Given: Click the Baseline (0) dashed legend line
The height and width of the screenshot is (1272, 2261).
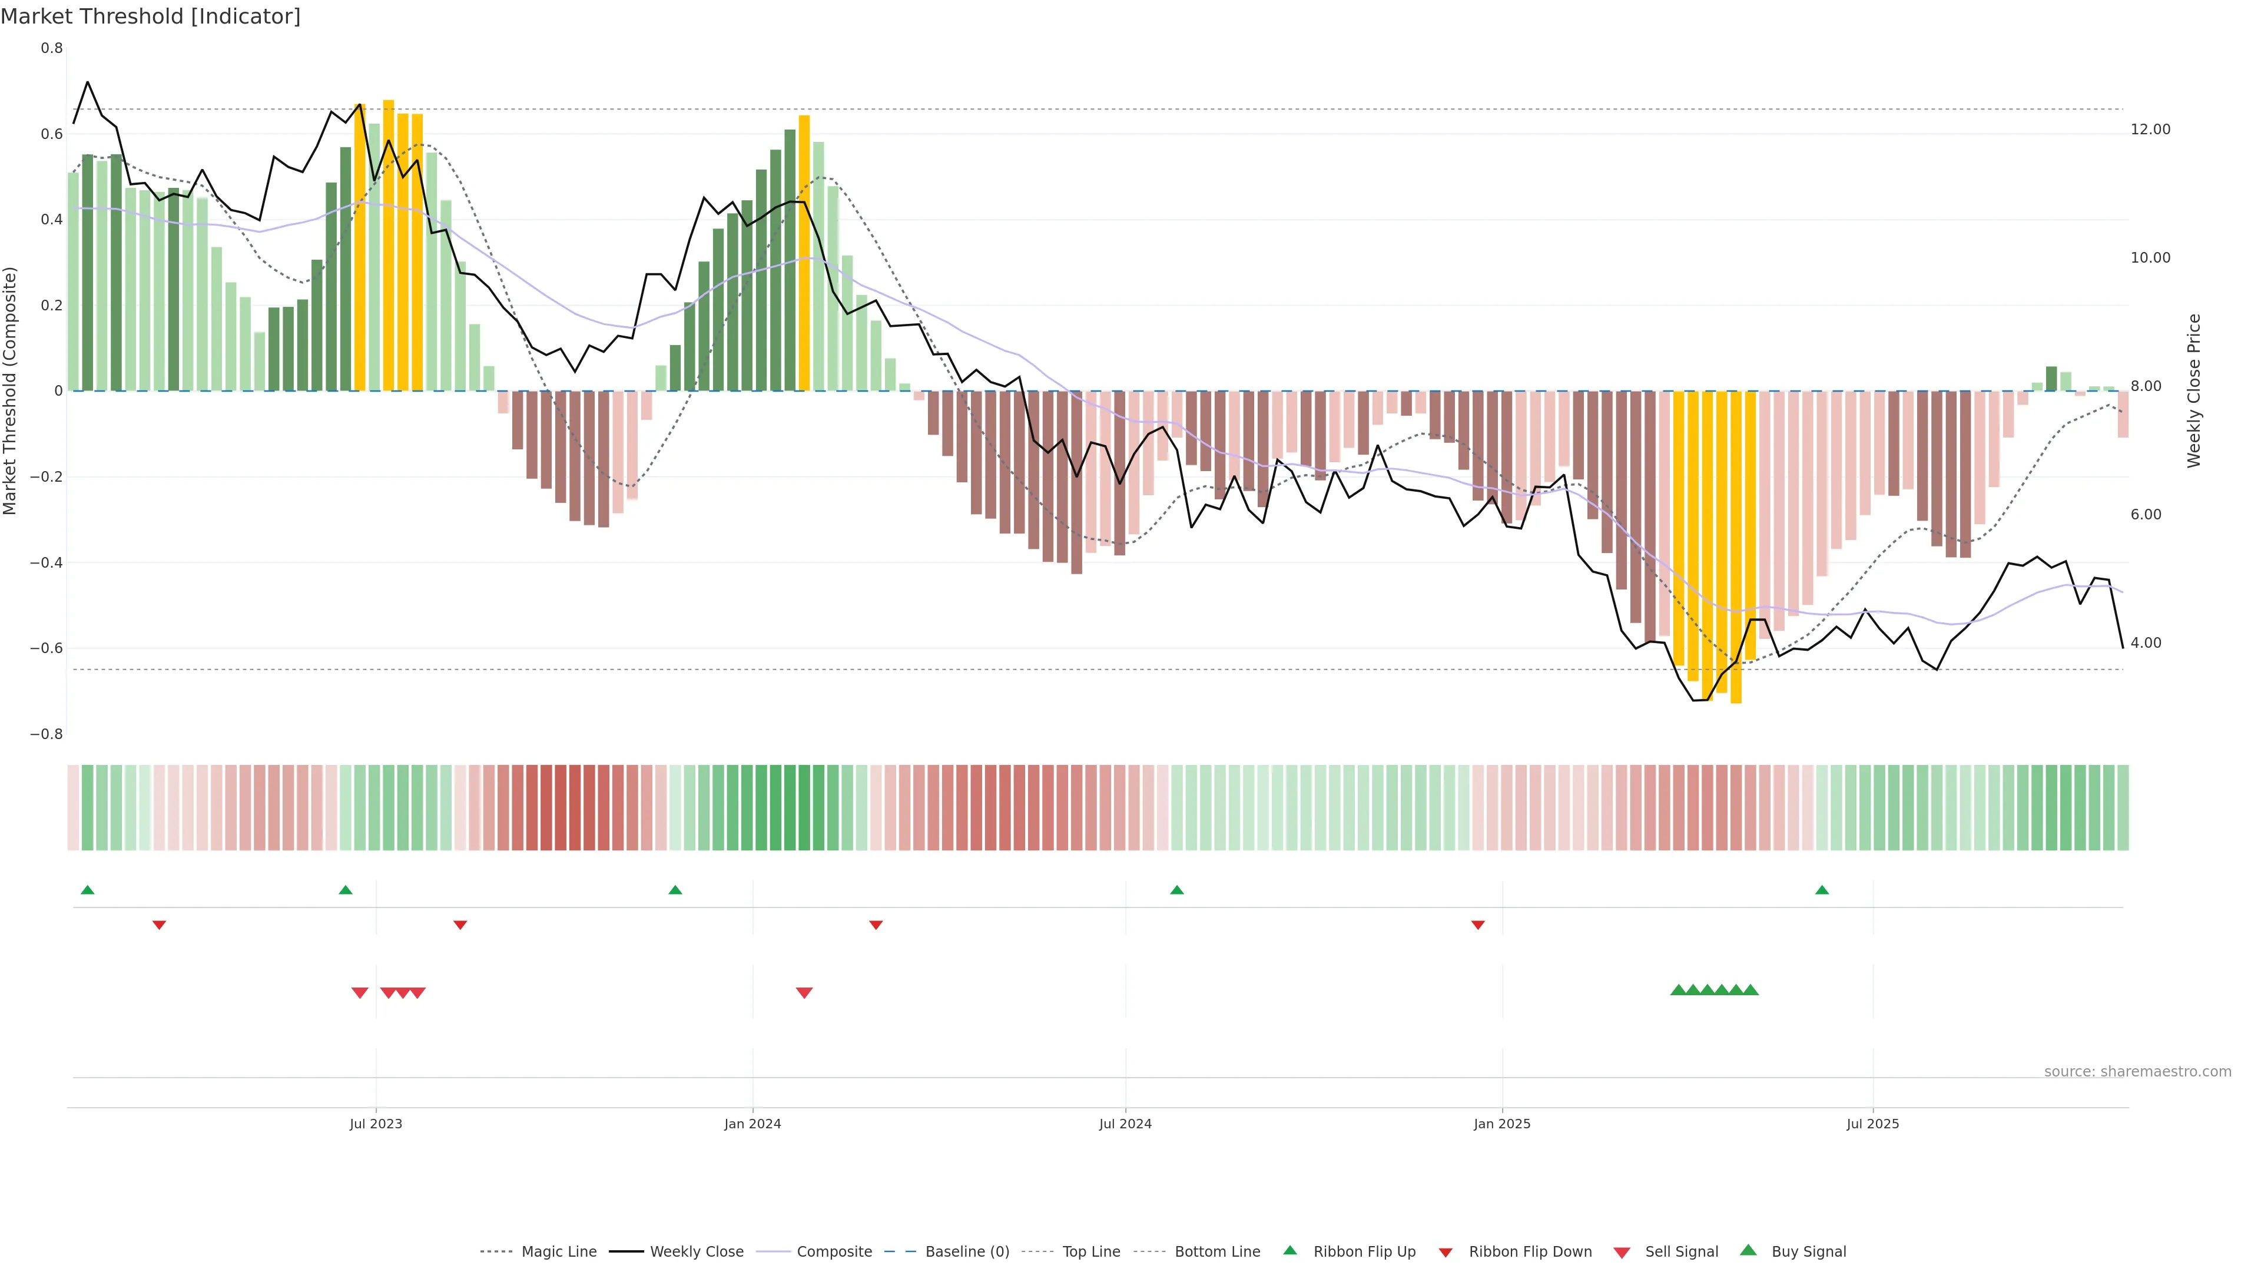Looking at the screenshot, I should pos(900,1252).
